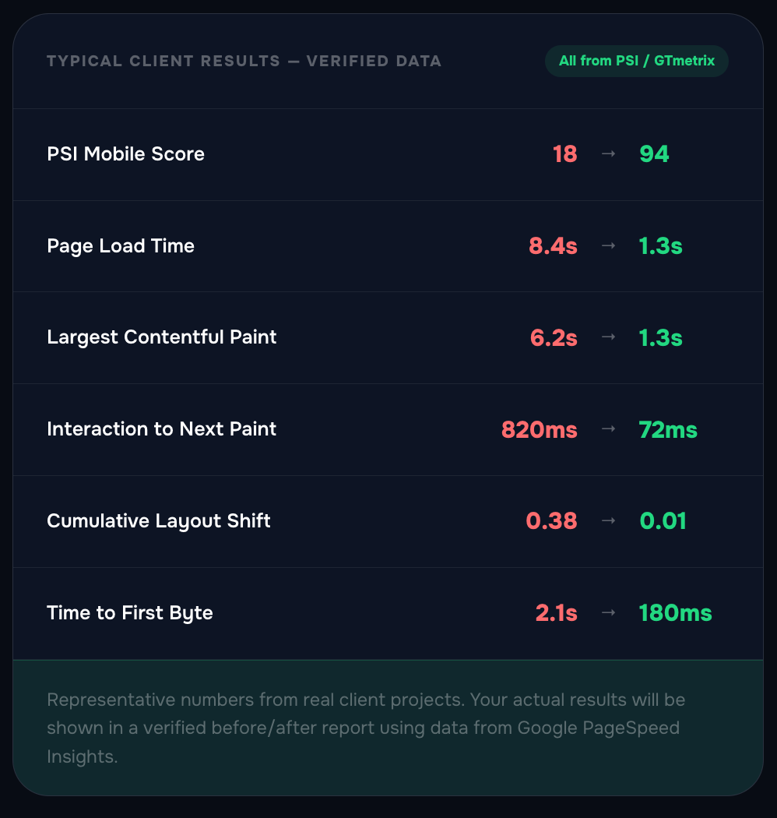Click the green 94 score value
The image size is (777, 818).
coord(654,153)
